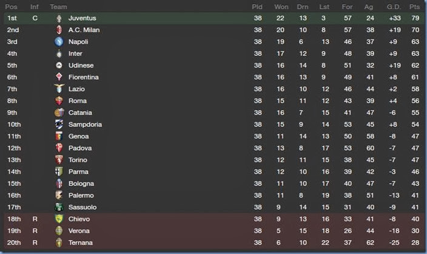The height and width of the screenshot is (254, 427).
Task: Click the Fiorentina club crest
Action: tap(59, 77)
